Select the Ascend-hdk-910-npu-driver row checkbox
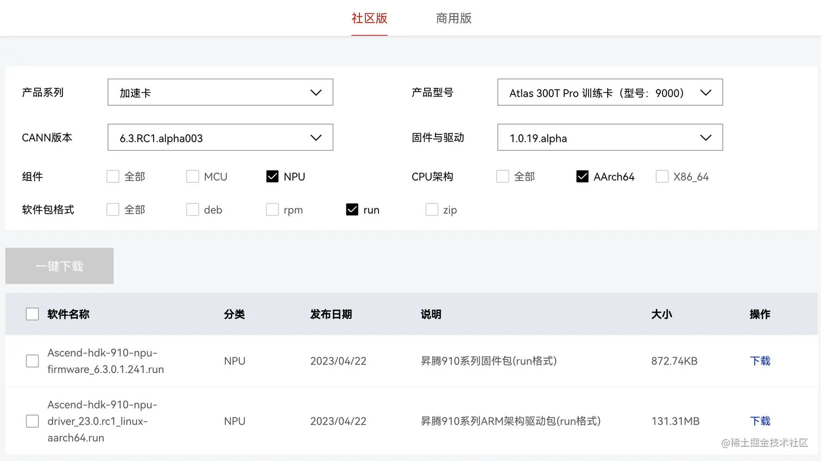Screen dimensions: 821x461 (33, 421)
